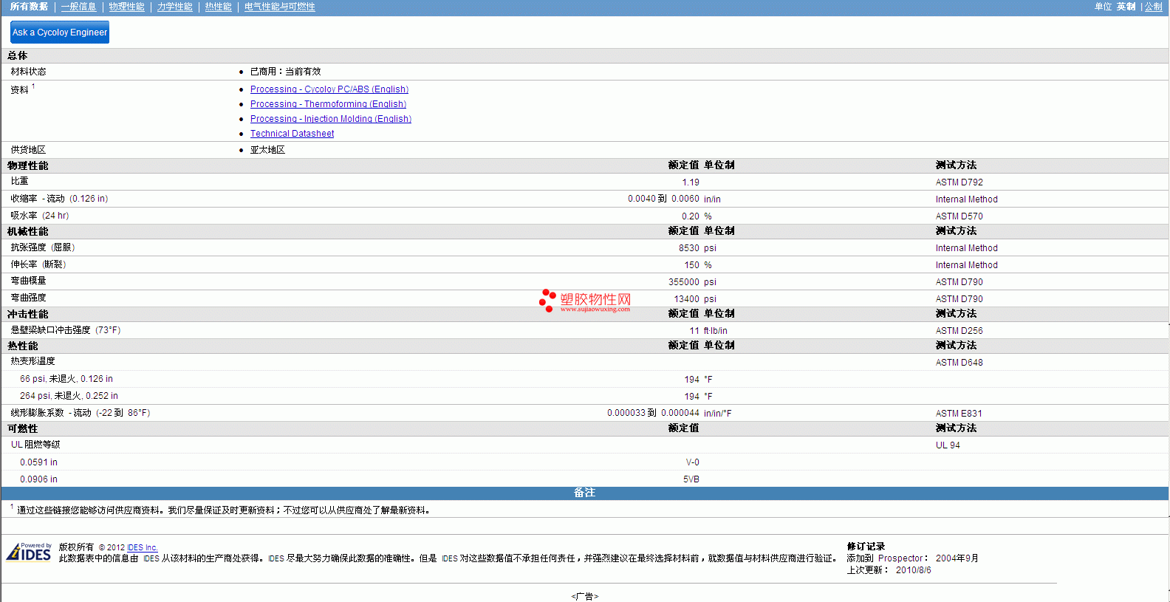The width and height of the screenshot is (1170, 602).
Task: Click the footnote text starting with 通过这些链接
Action: click(223, 510)
